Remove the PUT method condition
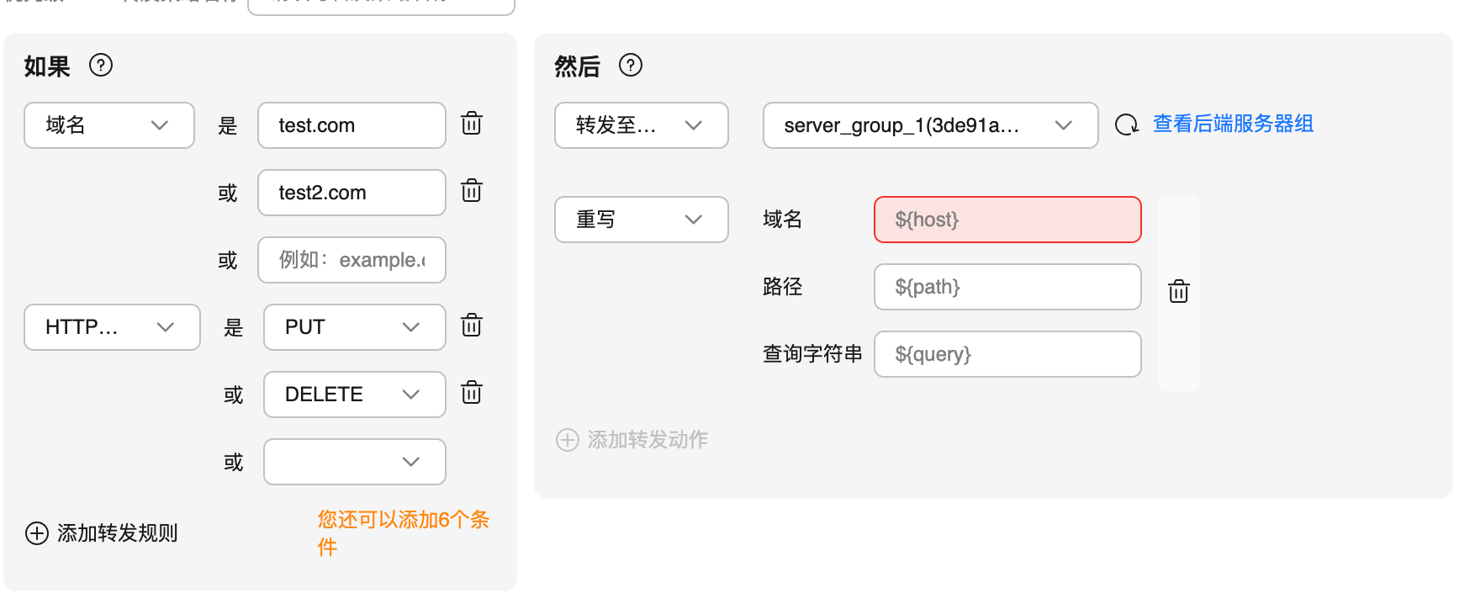 click(471, 326)
